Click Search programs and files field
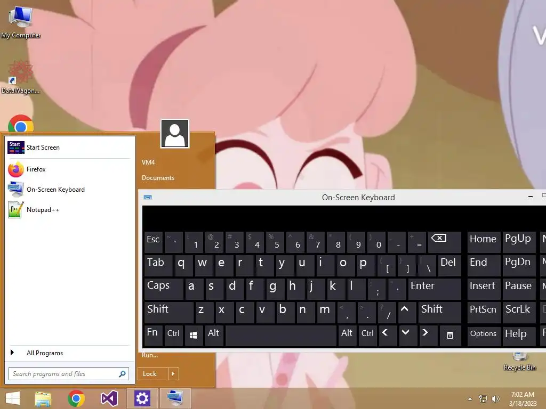This screenshot has width=546, height=409. (69, 374)
